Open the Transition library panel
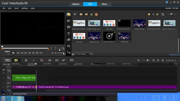 (x=69, y=27)
